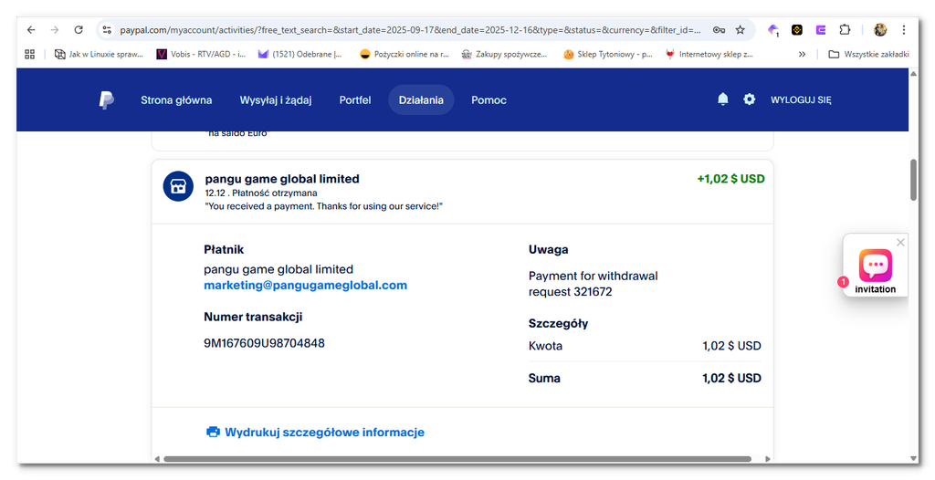
Task: Click marketing@pangugameglobal.com email link
Action: click(x=305, y=285)
